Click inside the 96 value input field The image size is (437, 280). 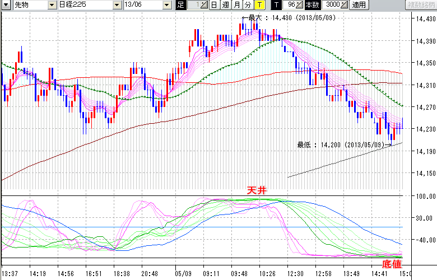click(x=290, y=5)
